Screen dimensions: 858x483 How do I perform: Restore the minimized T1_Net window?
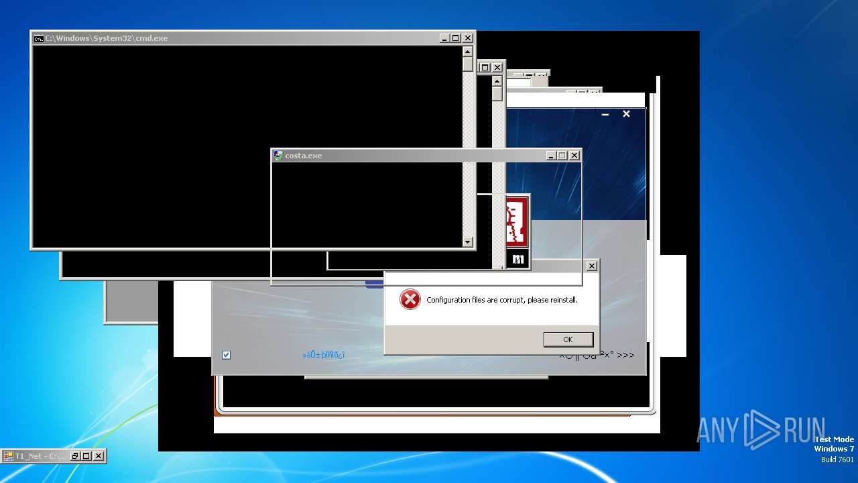click(x=75, y=456)
